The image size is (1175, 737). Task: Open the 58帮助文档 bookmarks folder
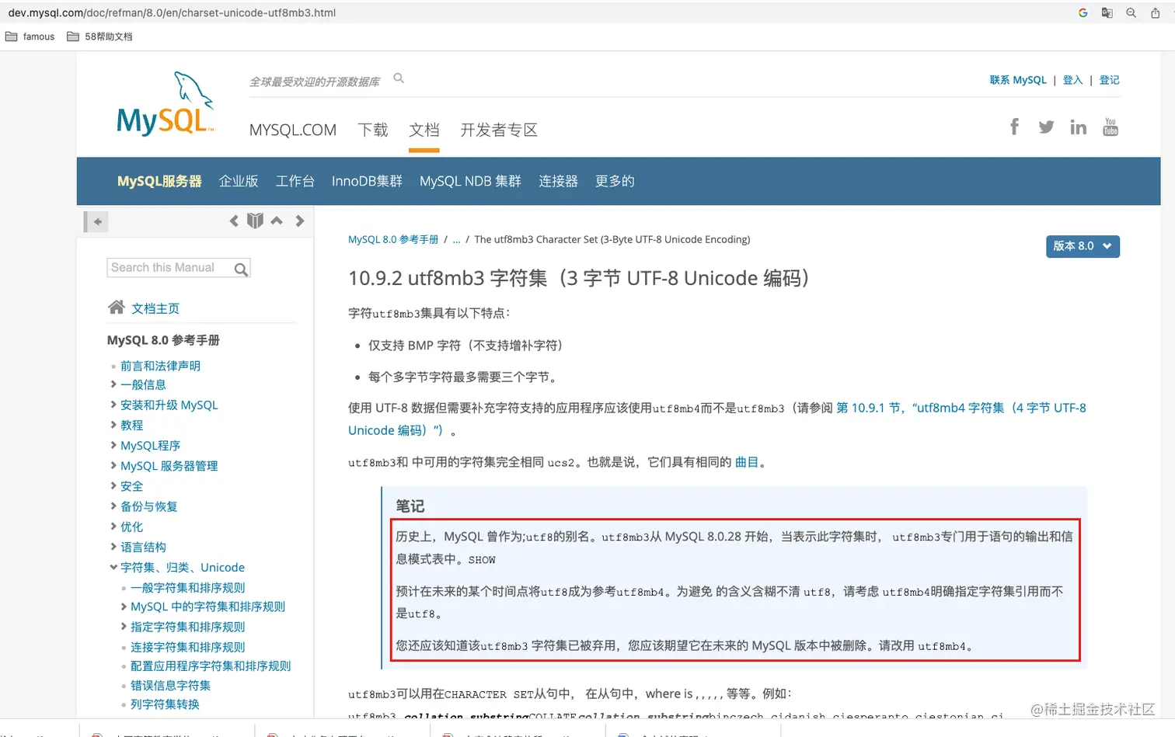(99, 37)
